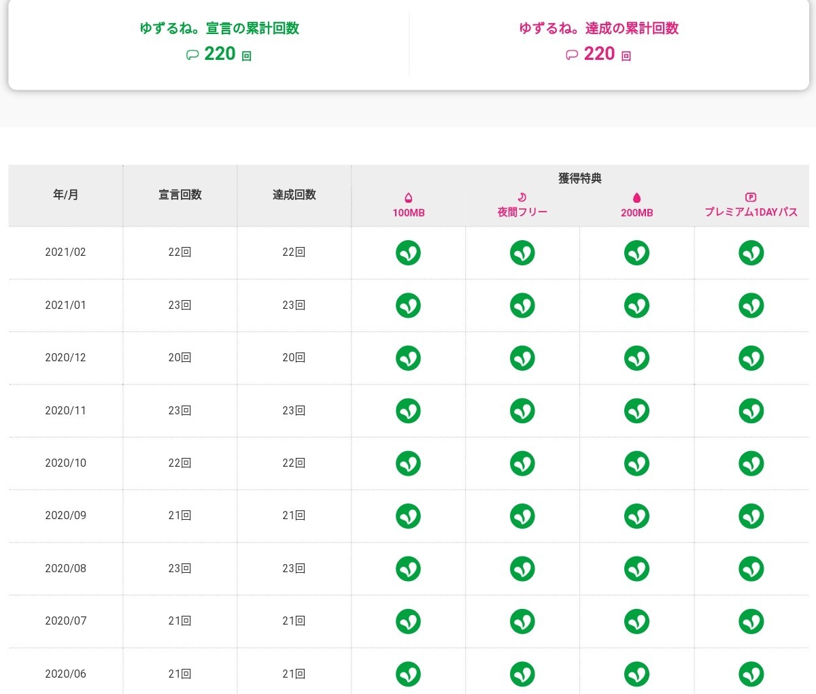The height and width of the screenshot is (694, 816).
Task: Click the プレミアム1DAYパス icon in header
Action: (x=751, y=197)
